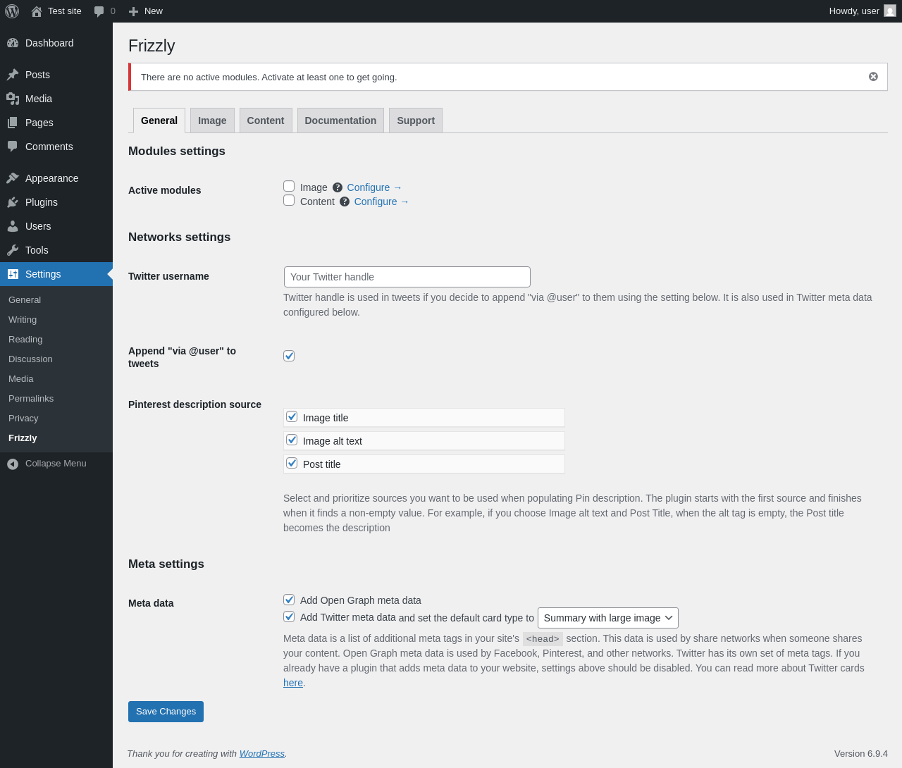Open Writing settings submenu item
This screenshot has width=902, height=768.
[x=23, y=320]
